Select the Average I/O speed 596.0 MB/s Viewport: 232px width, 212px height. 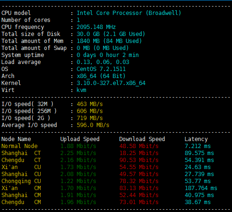93,125
